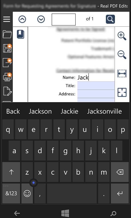Tap the Return key

coord(120,193)
